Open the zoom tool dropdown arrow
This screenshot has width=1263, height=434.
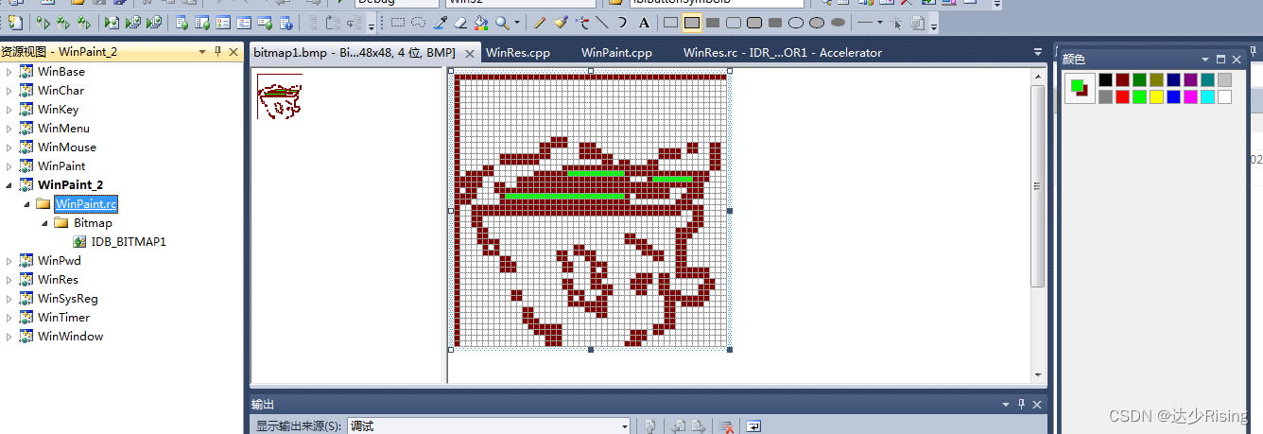(517, 22)
